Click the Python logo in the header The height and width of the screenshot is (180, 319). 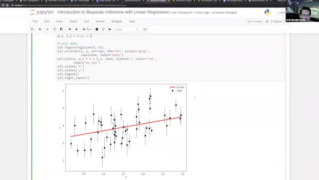tap(268, 12)
